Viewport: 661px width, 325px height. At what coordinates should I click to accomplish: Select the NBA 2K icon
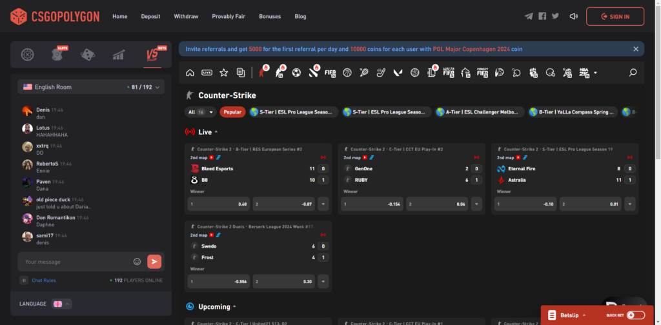click(584, 72)
